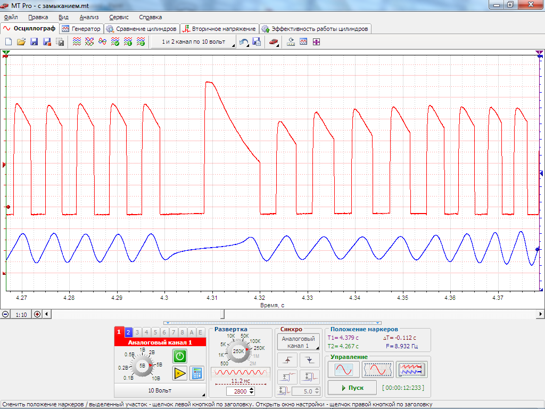Click the new file icon in toolbar
The image size is (545, 409).
click(x=8, y=42)
